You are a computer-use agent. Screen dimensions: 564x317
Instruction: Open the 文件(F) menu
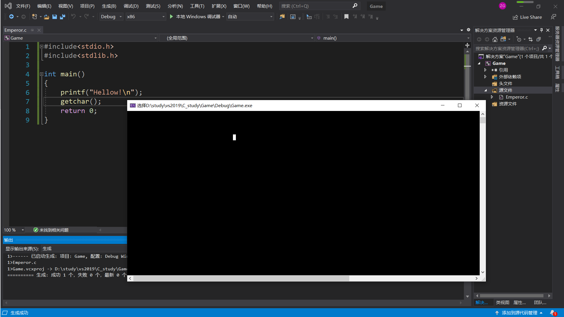(23, 6)
